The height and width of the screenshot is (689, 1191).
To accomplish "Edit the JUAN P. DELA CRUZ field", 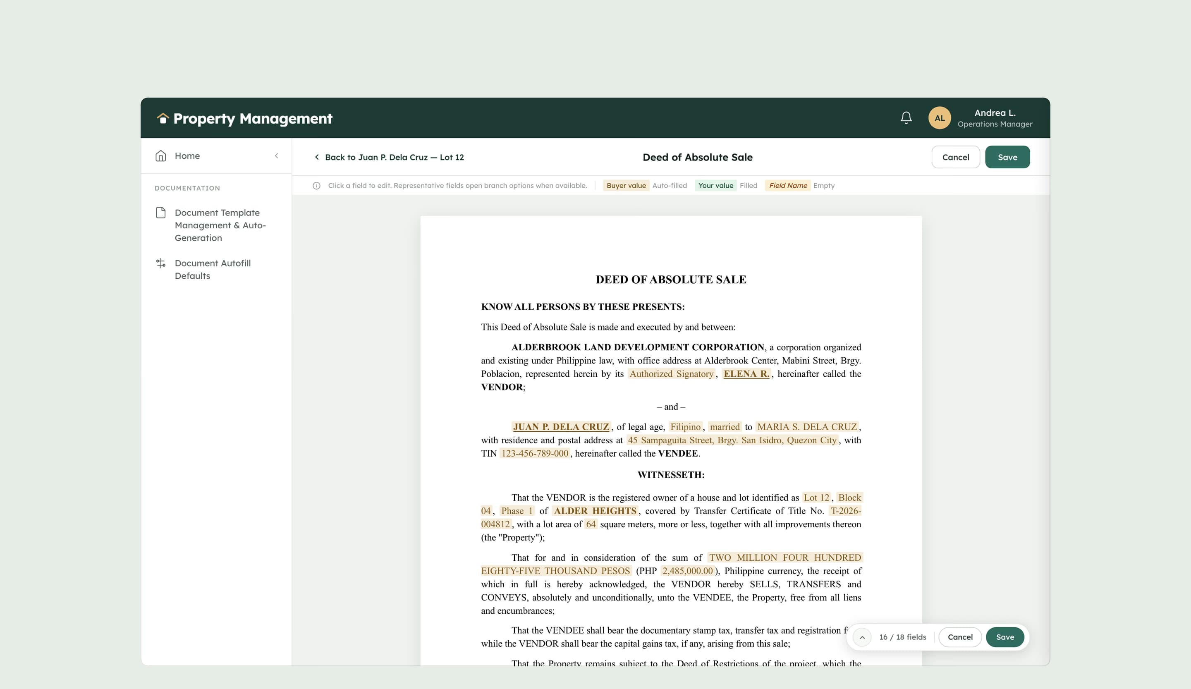I will tap(561, 427).
